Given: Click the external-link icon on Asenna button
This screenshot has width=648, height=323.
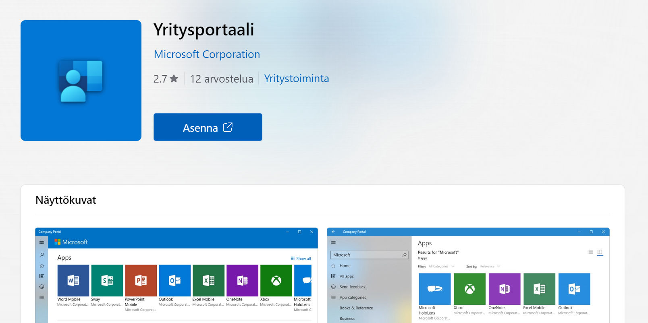Looking at the screenshot, I should (228, 127).
